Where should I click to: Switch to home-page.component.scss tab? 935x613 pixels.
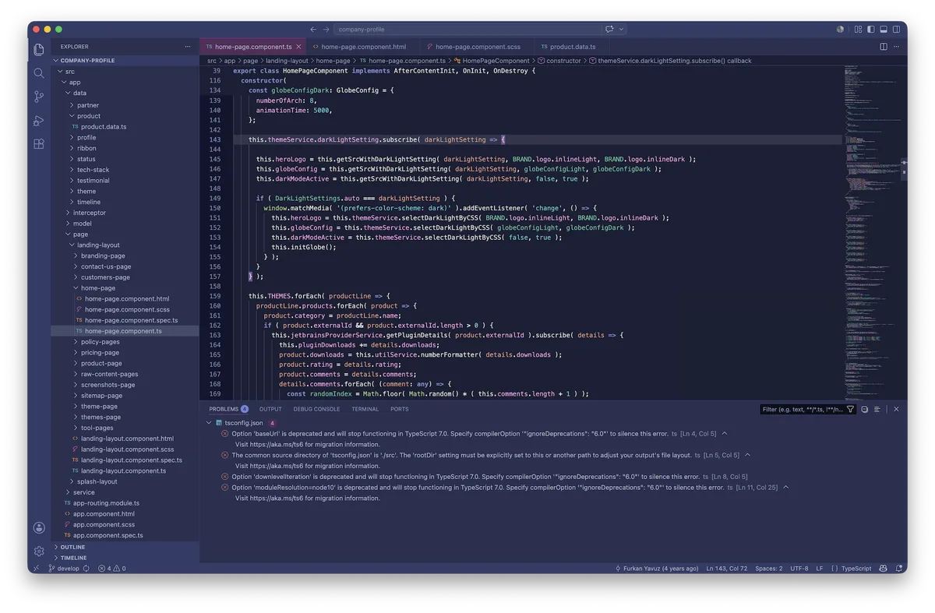point(478,47)
